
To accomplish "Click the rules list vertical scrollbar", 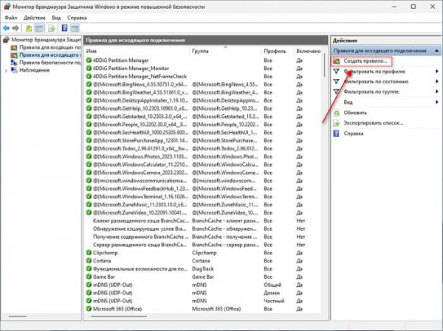I will point(325,66).
